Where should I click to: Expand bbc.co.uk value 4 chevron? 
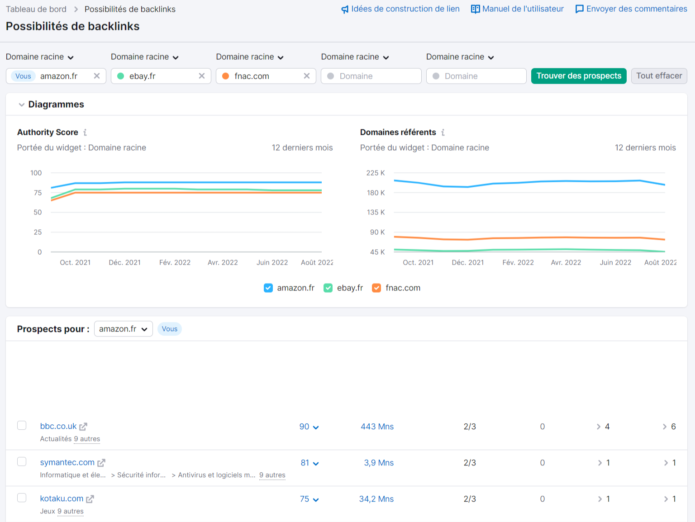[599, 427]
